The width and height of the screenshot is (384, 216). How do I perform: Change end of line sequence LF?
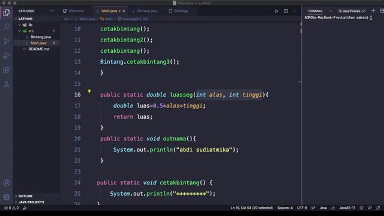coord(313,208)
